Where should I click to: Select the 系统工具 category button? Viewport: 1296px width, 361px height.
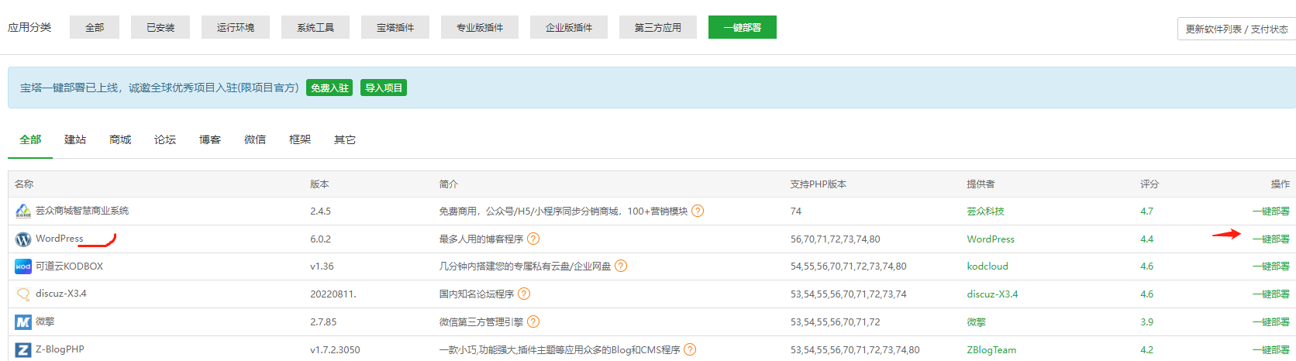(315, 27)
